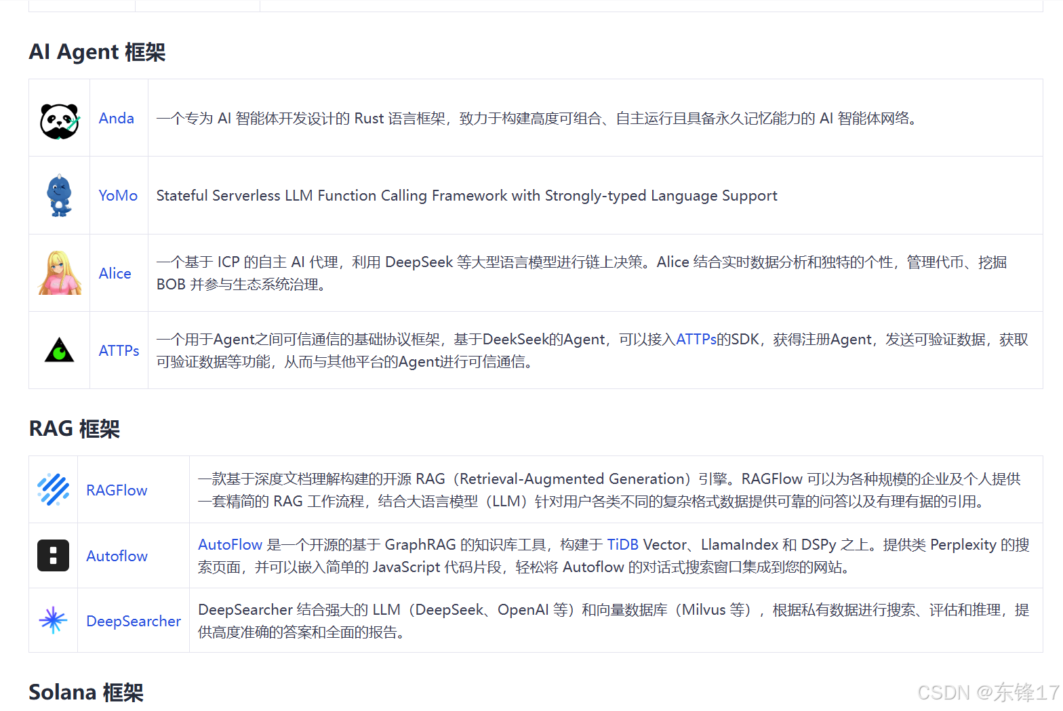This screenshot has height=711, width=1063.
Task: Open the Alice project link
Action: (115, 274)
